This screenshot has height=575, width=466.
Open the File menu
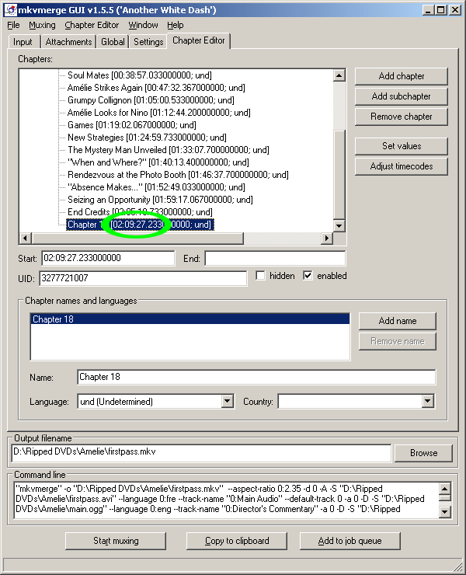[13, 26]
